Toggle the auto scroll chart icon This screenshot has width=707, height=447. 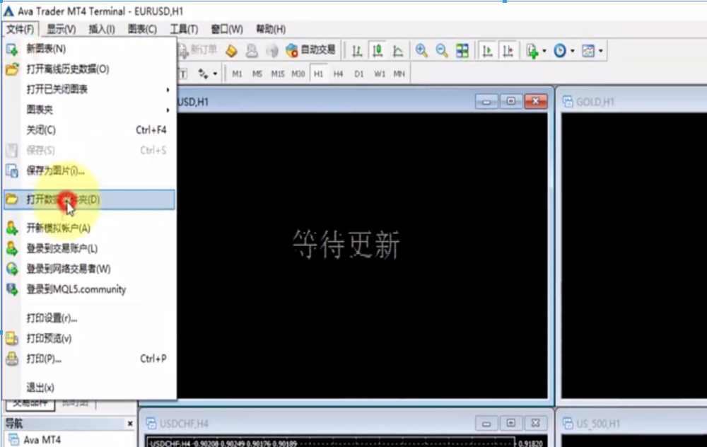click(487, 50)
